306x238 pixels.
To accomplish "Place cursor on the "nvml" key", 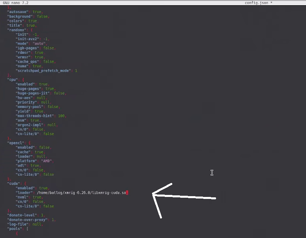I will click(22, 197).
